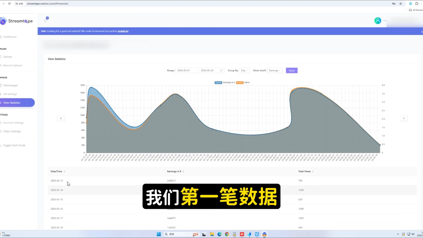The height and width of the screenshot is (238, 423).
Task: Open the All Bookmarks folder
Action: point(416,10)
